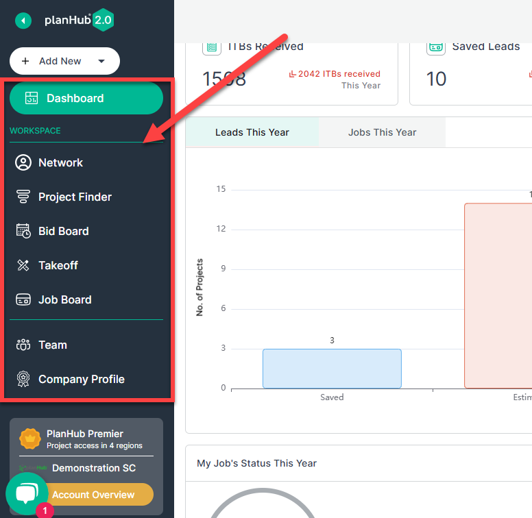Open Company Profile
The width and height of the screenshot is (532, 518).
pyautogui.click(x=82, y=380)
